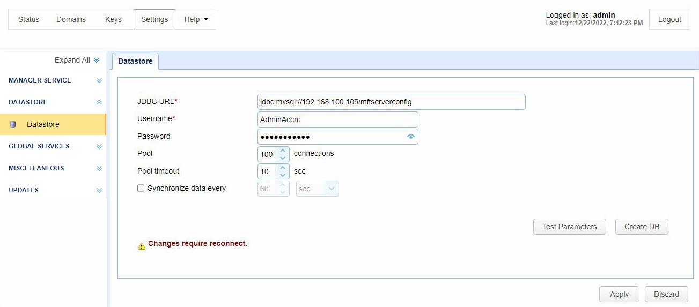Log out using the Logout button

pyautogui.click(x=669, y=19)
